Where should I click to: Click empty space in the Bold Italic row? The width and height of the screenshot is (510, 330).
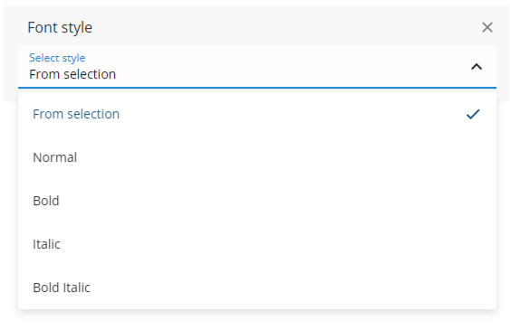tap(276, 288)
